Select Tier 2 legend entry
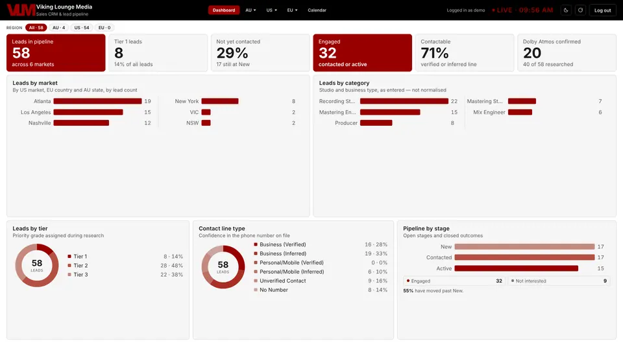The image size is (623, 350). [125, 266]
